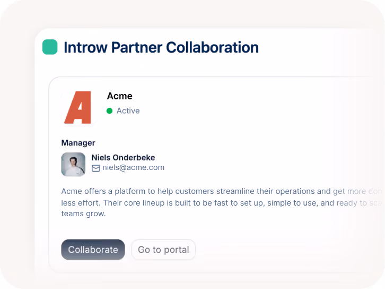Open Niels Onderbeke's profile photo

(x=73, y=164)
